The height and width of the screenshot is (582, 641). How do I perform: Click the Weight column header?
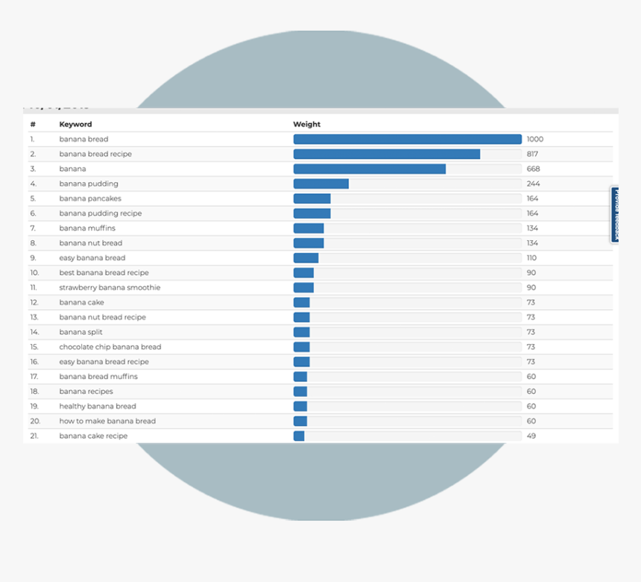click(x=306, y=125)
